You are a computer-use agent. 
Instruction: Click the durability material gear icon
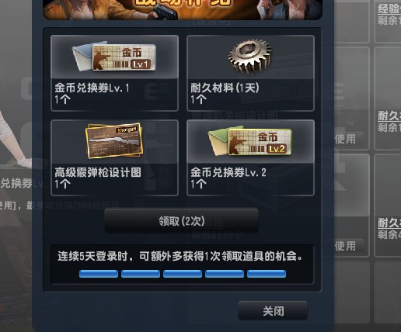pyautogui.click(x=250, y=56)
